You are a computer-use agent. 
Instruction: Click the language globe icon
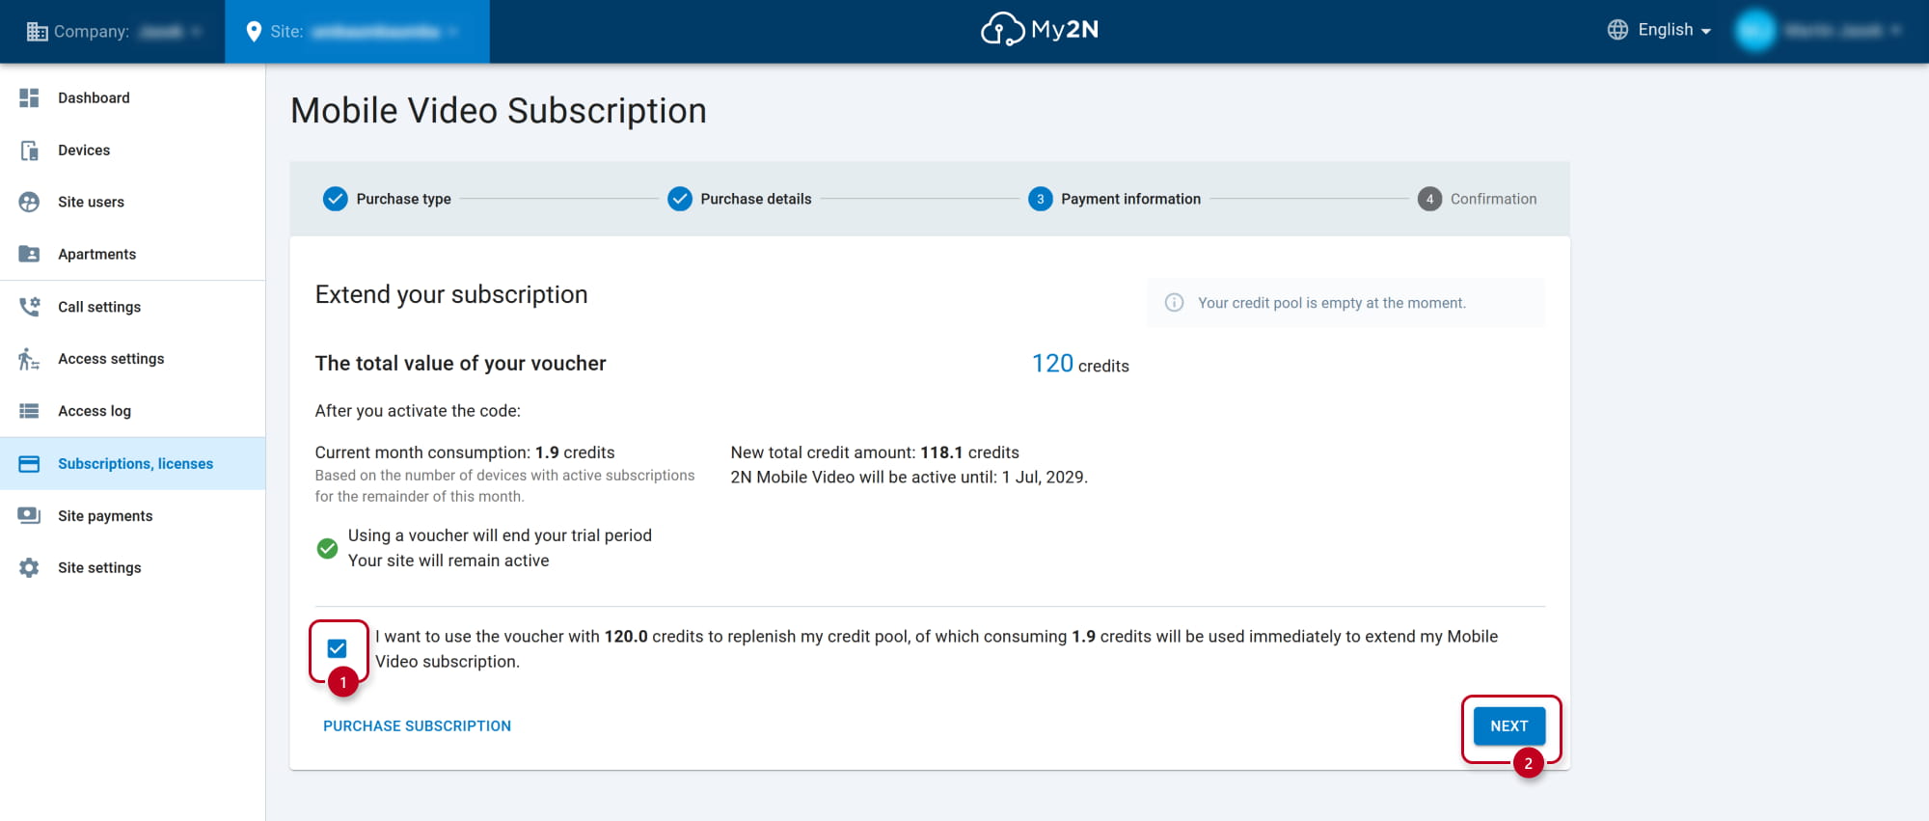click(1617, 30)
